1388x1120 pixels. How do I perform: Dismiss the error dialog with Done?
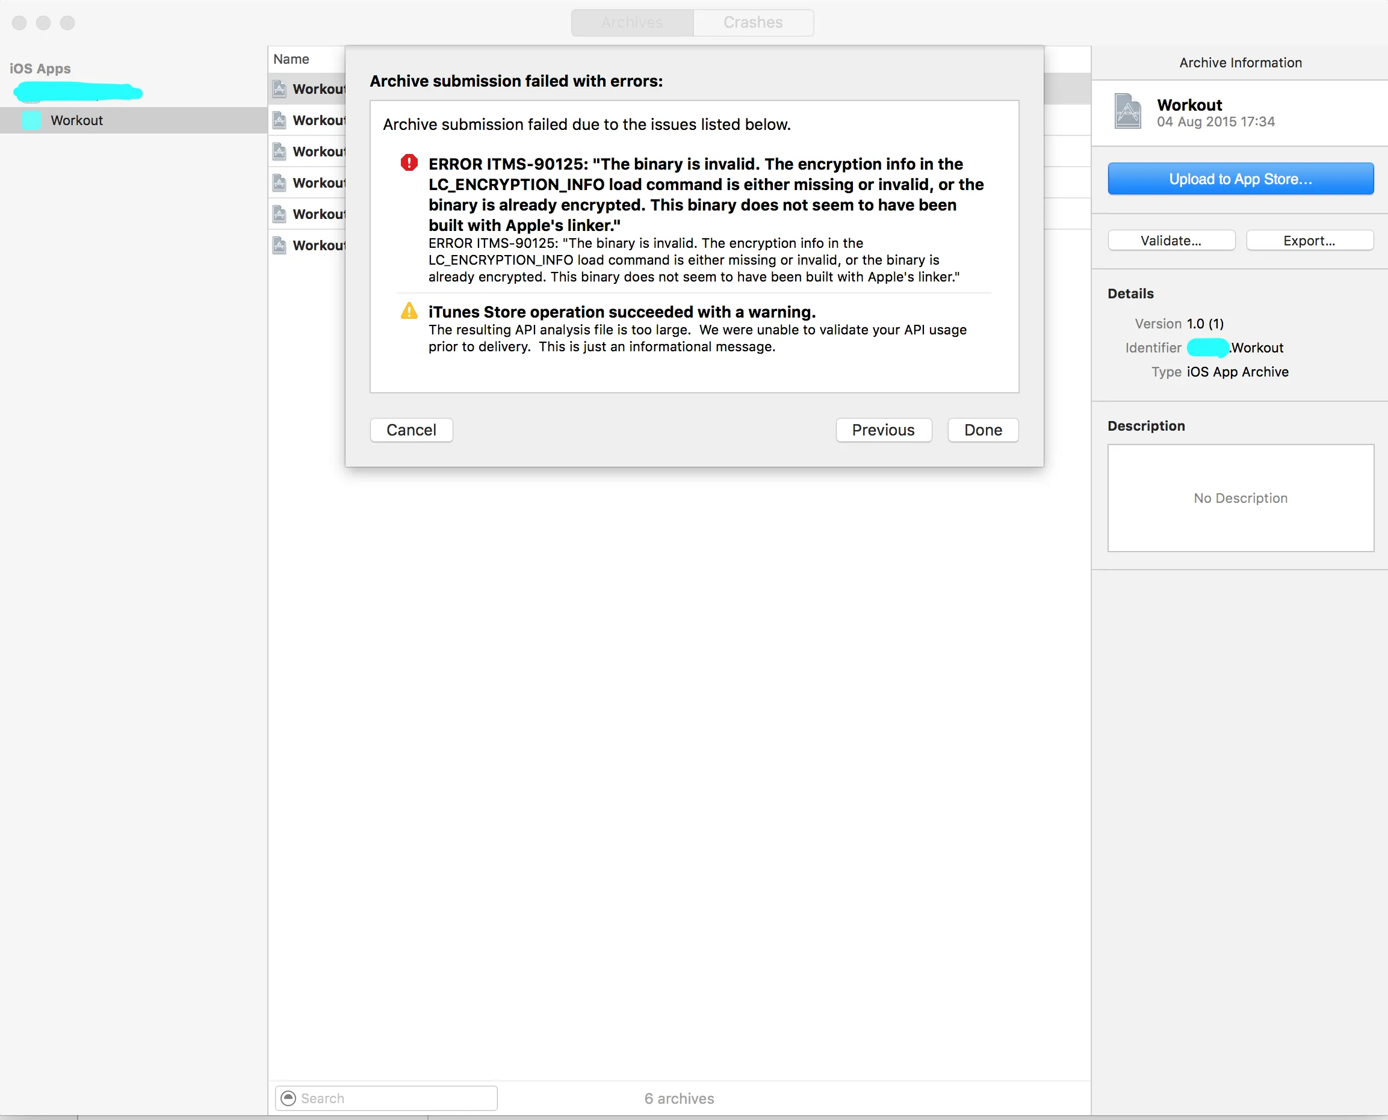click(982, 429)
